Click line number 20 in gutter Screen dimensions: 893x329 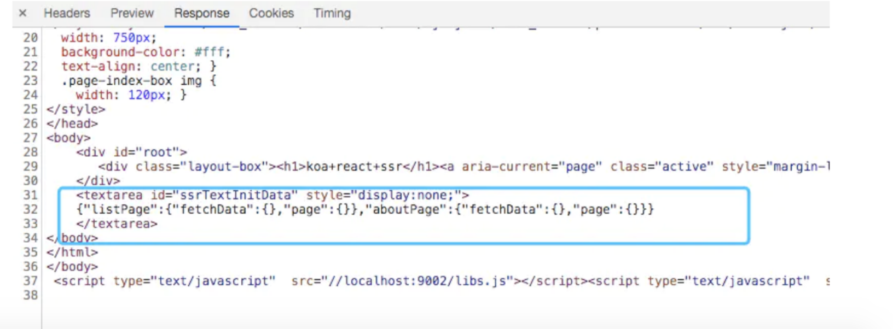pyautogui.click(x=30, y=38)
